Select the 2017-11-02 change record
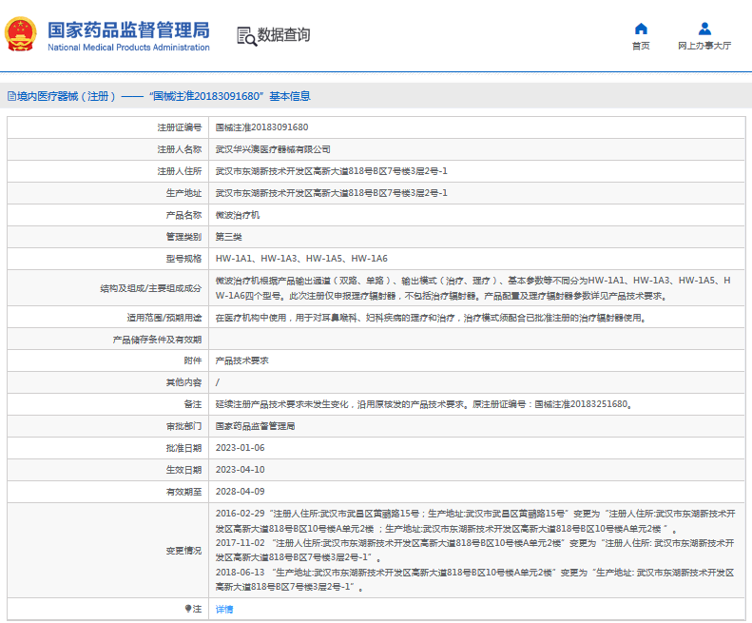Screen dimensions: 752x623 474,550
